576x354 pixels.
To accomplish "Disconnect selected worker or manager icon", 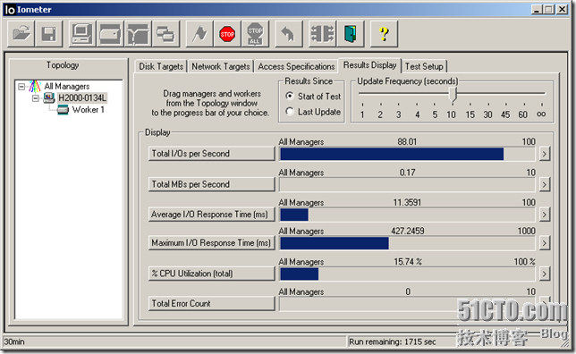I will [x=323, y=34].
